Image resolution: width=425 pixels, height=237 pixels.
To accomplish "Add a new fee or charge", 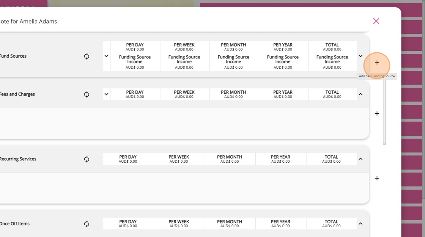I will 377,113.
